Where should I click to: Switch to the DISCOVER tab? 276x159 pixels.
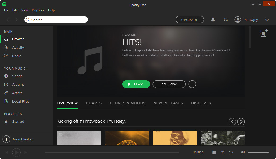(x=201, y=103)
